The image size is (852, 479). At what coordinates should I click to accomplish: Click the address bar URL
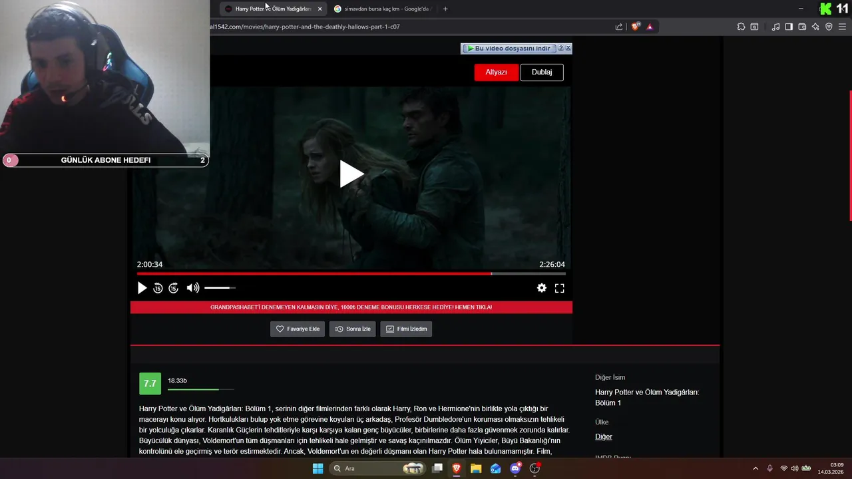coord(305,27)
